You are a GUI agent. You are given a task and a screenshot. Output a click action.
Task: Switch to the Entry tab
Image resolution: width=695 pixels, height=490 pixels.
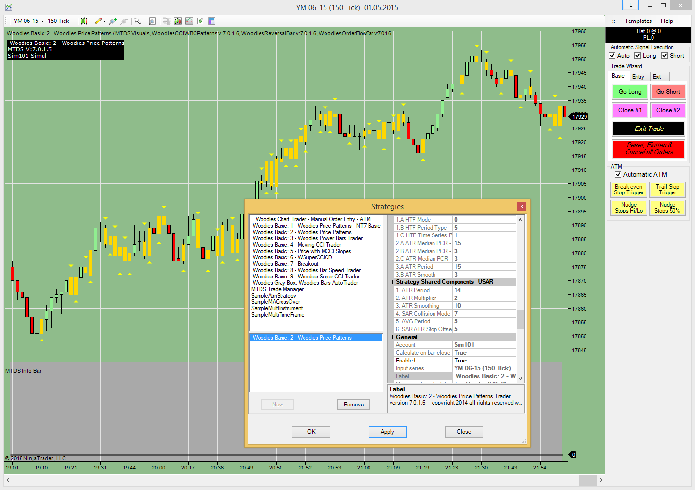point(638,77)
